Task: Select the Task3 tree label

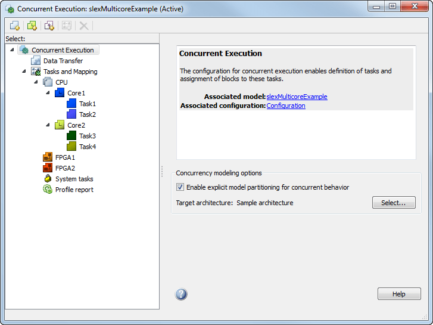Action: pos(88,136)
